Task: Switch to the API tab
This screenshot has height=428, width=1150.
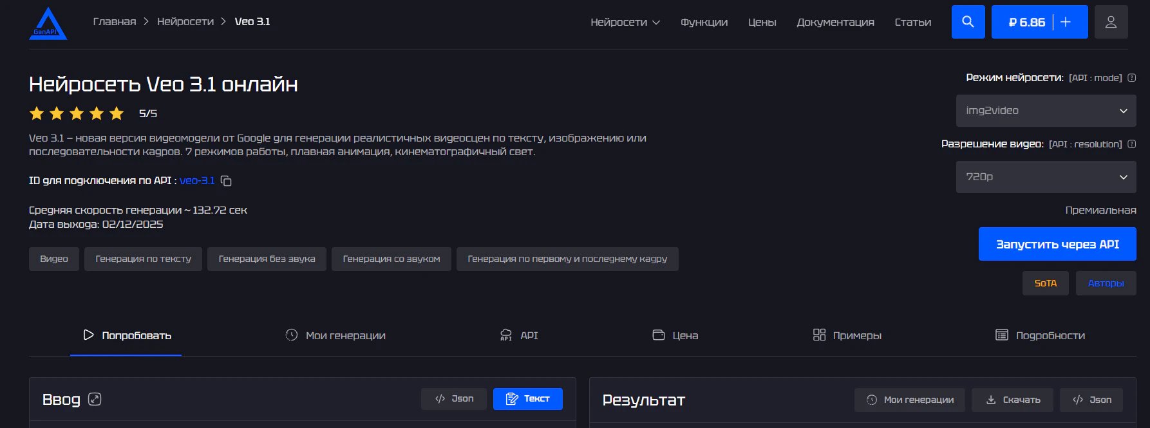Action: pyautogui.click(x=519, y=335)
